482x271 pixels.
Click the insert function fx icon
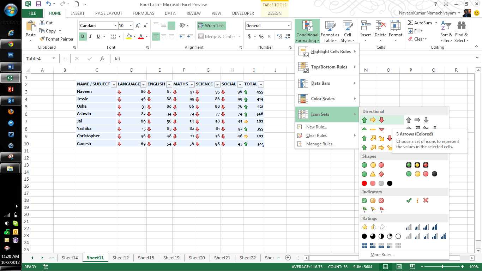point(102,59)
